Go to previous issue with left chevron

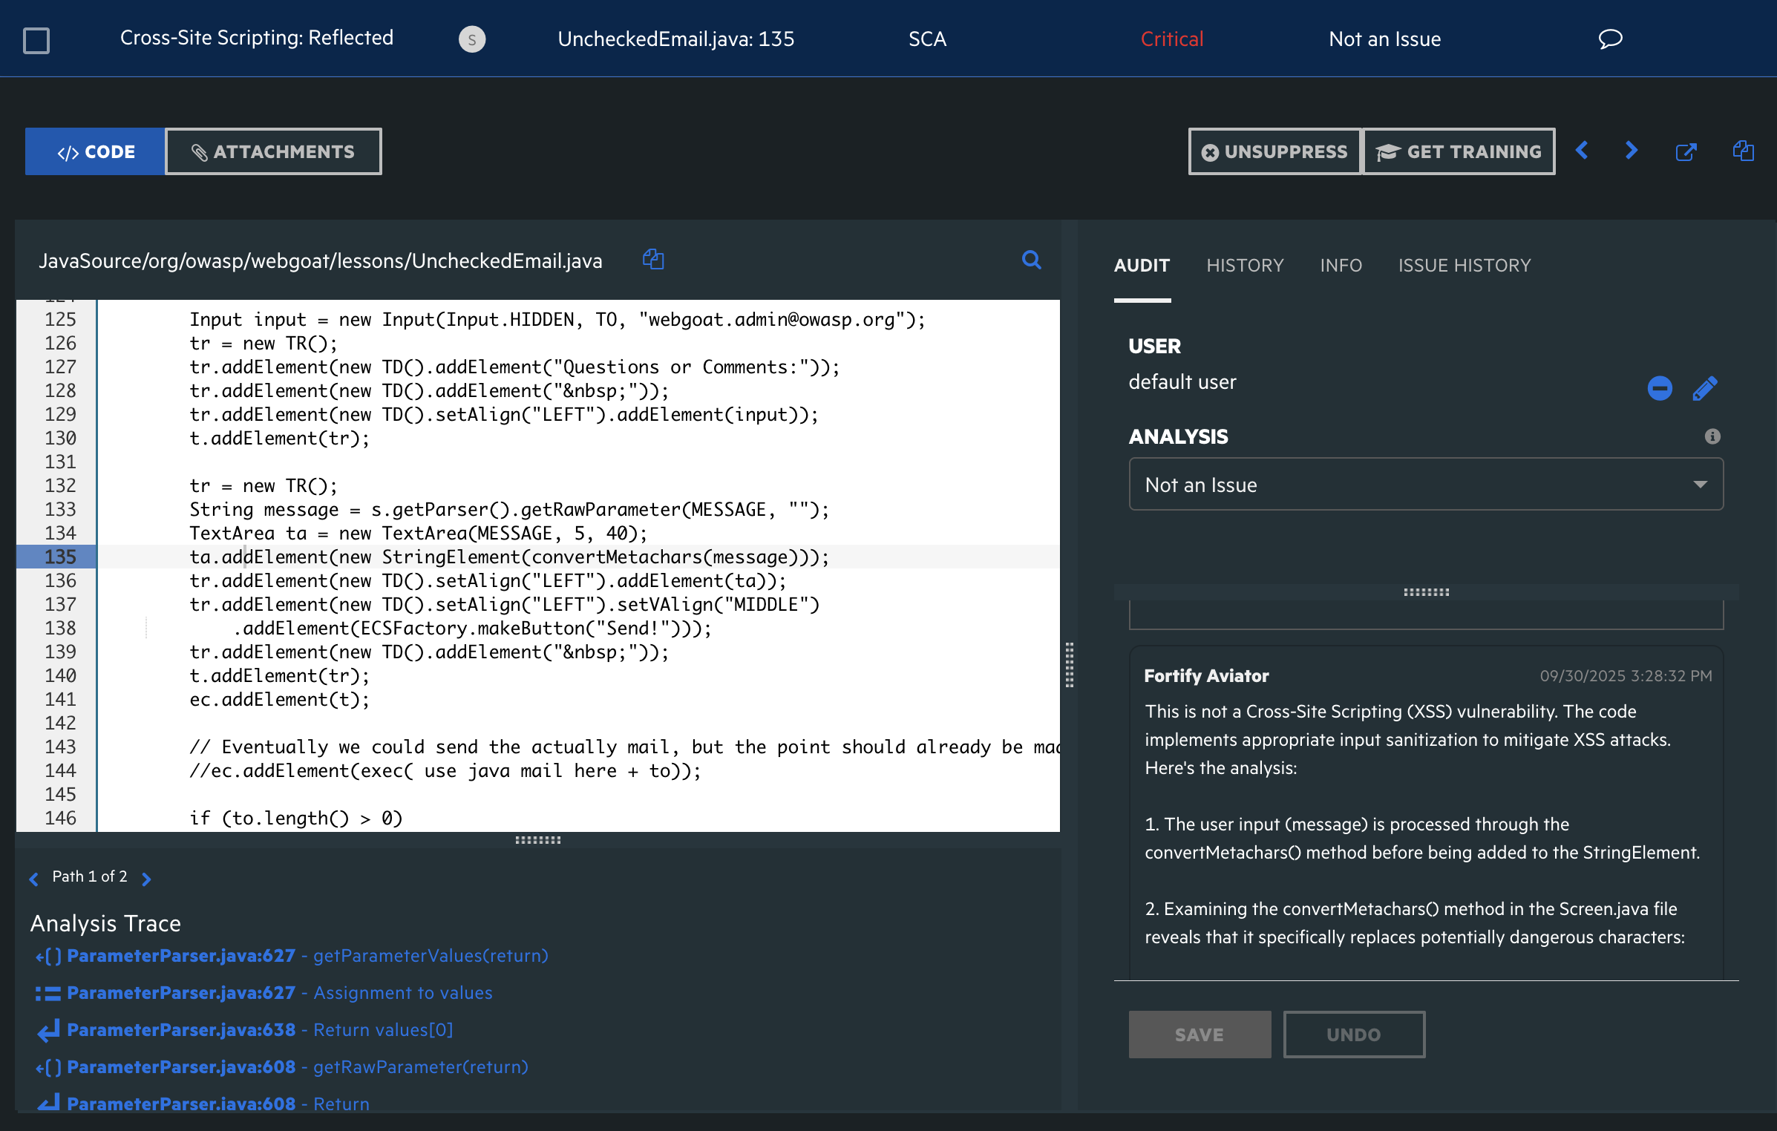[1582, 151]
